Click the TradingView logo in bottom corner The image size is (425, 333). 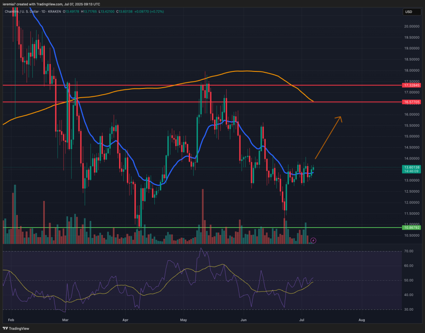16,328
